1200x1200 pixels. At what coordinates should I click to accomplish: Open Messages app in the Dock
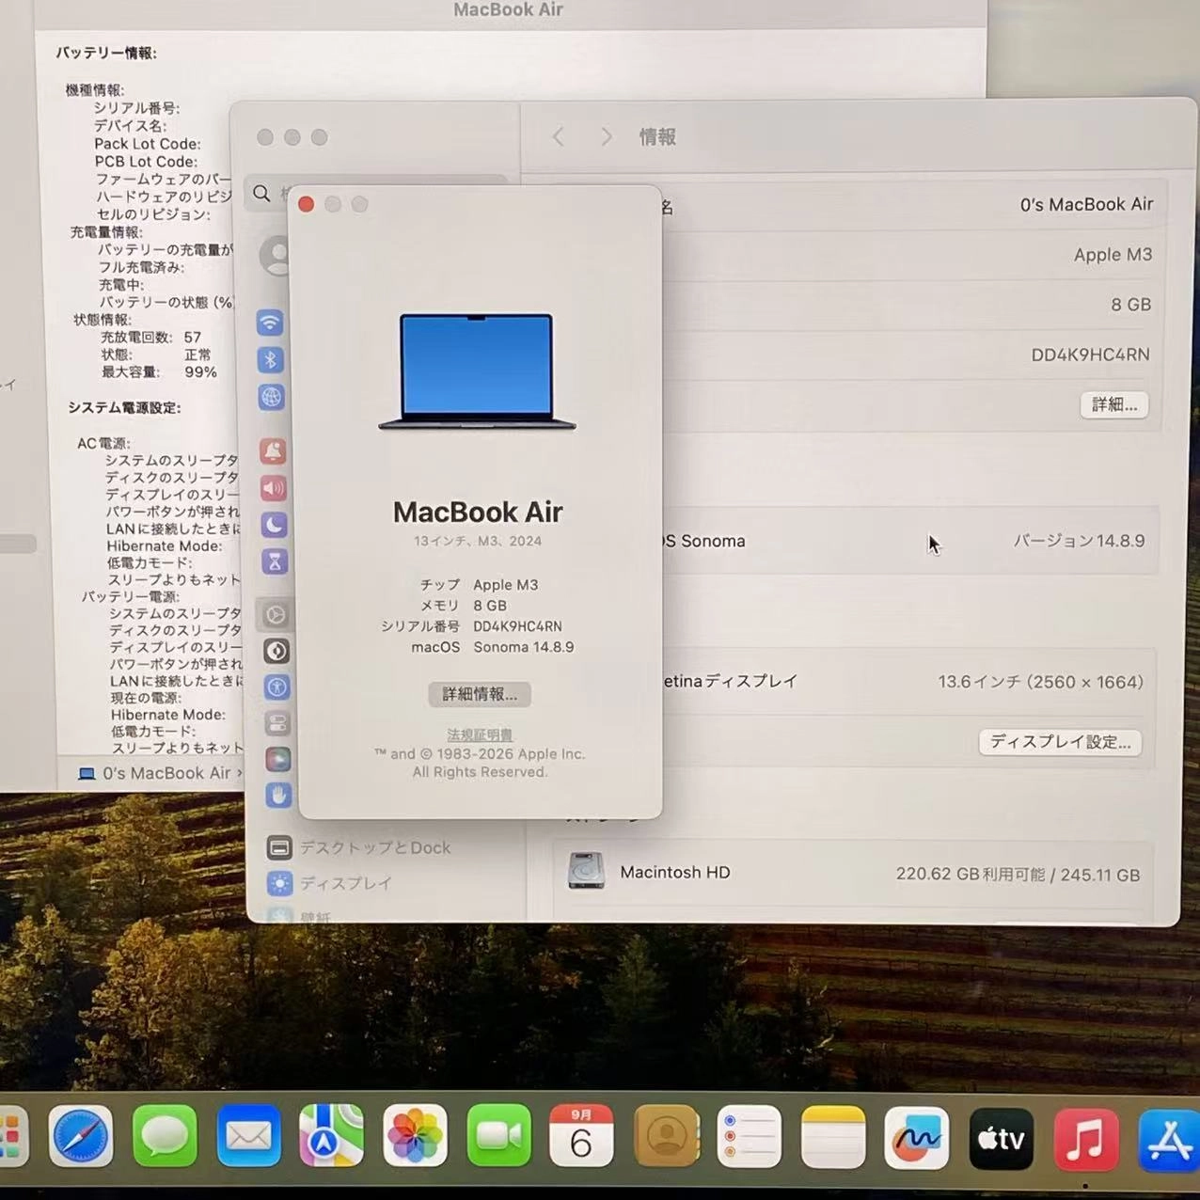[x=165, y=1136]
